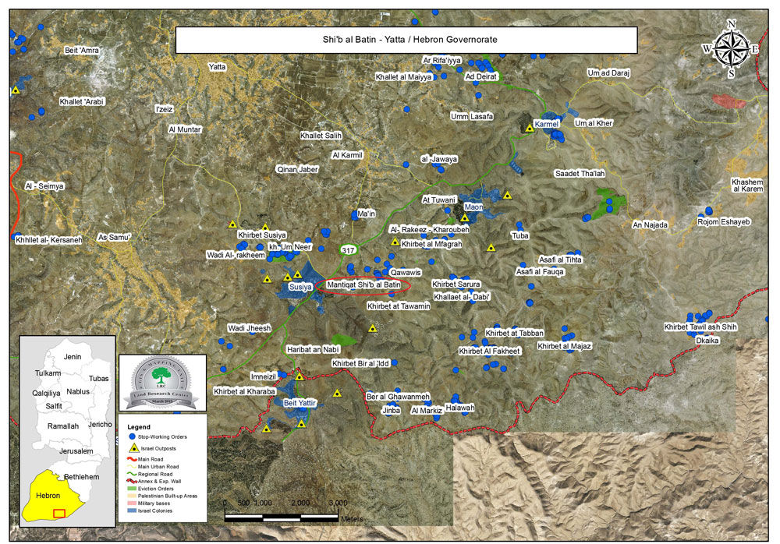Pick the pink Military bases legend swatch
The width and height of the screenshot is (780, 544).
click(133, 502)
